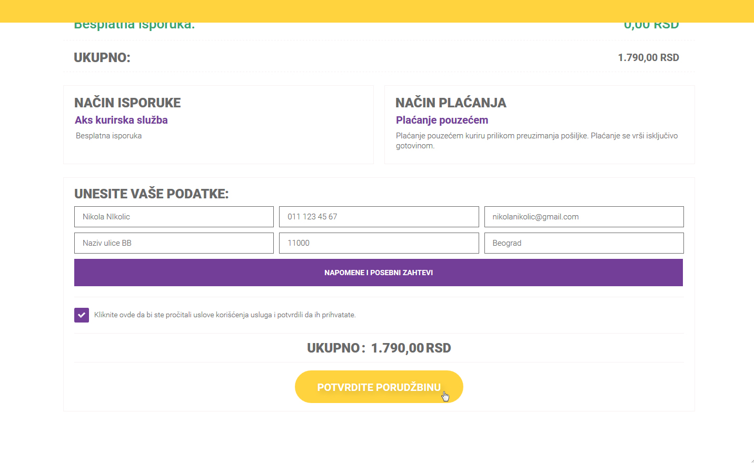Click the 1.790,00 RSD amount in the summary row
754x463 pixels.
(x=648, y=57)
